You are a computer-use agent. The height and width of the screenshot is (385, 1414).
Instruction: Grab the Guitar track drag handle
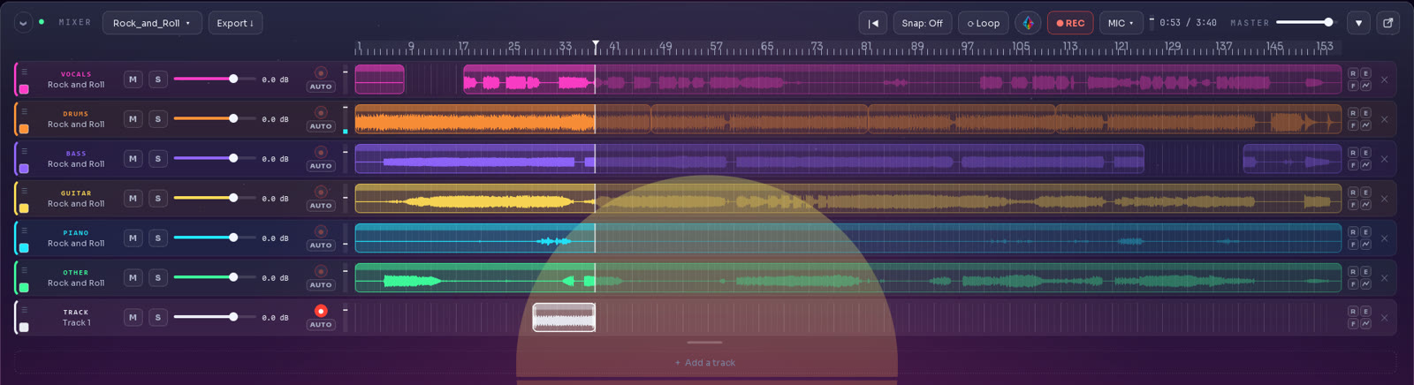(25, 191)
